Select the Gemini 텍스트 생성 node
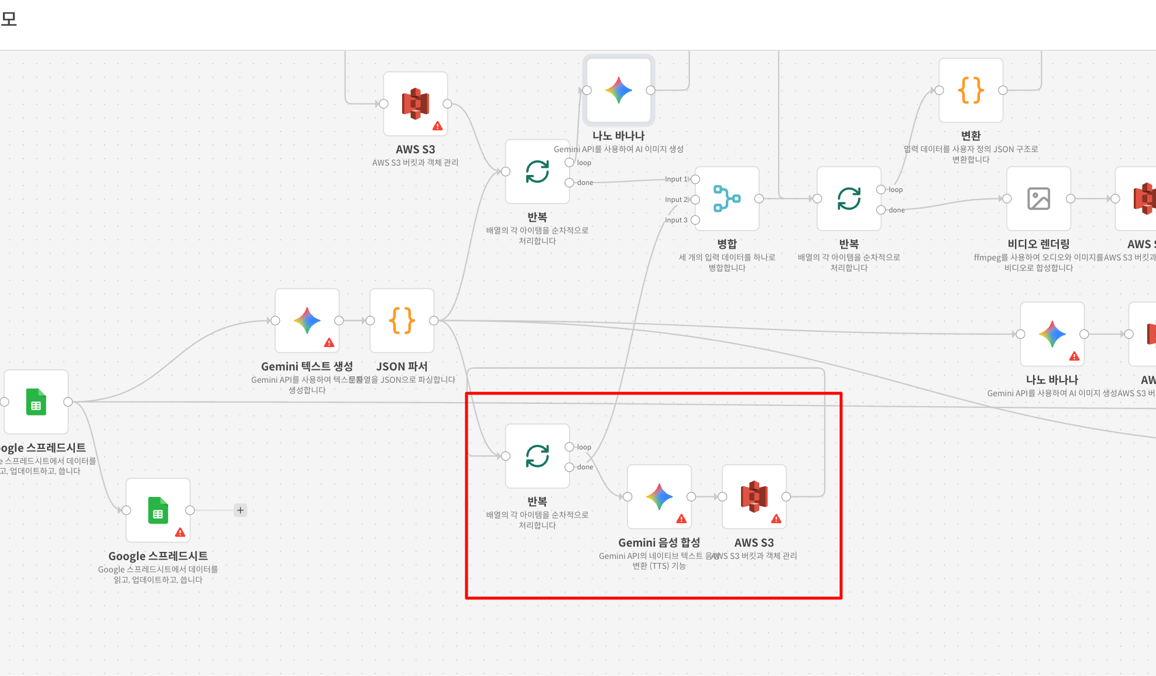Image resolution: width=1156 pixels, height=676 pixels. [307, 320]
